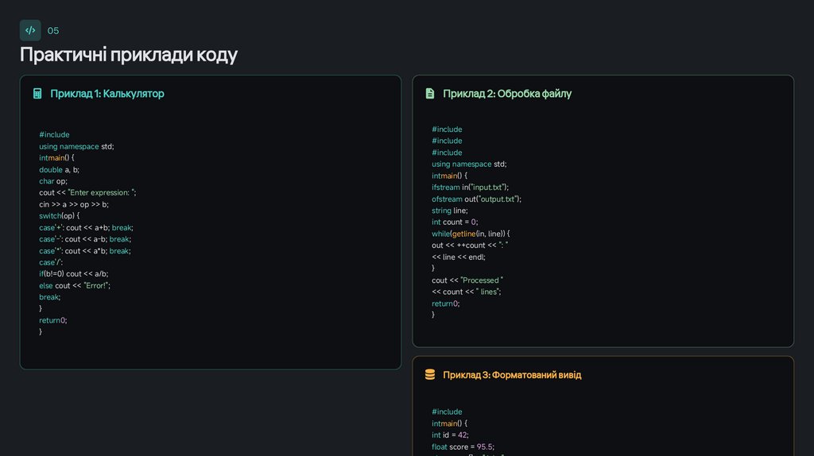Click the title Практичні приклади коду
Image resolution: width=814 pixels, height=456 pixels.
[x=128, y=55]
